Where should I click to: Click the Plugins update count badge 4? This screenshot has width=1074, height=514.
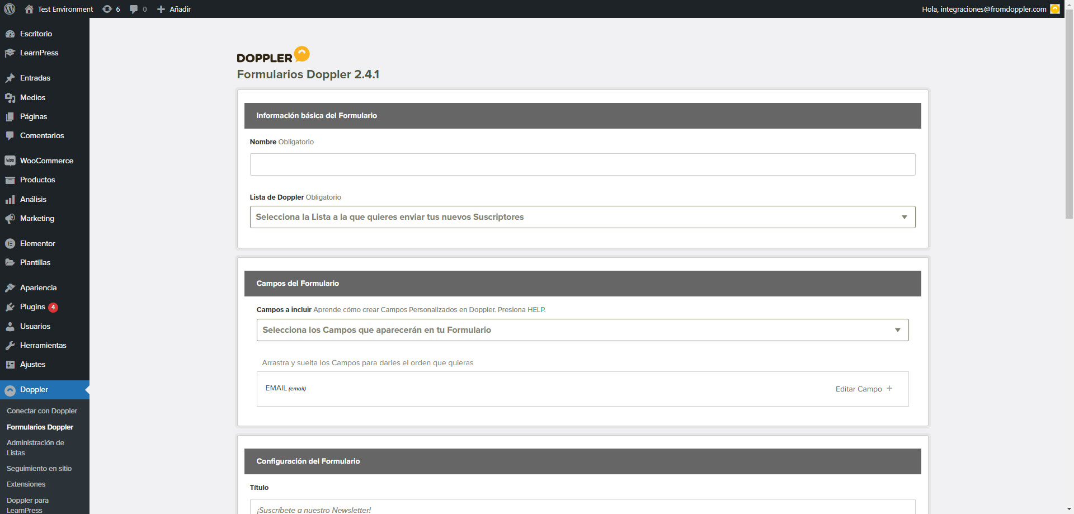[53, 307]
